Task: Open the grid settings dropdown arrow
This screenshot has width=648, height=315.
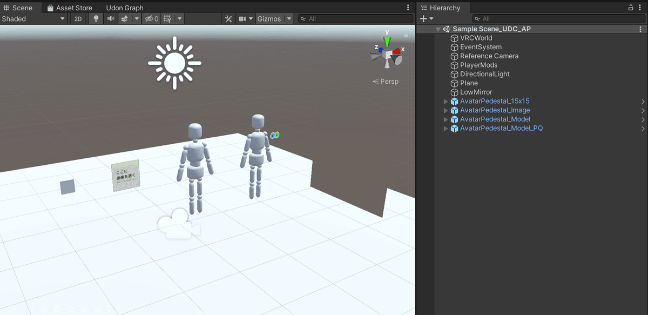Action: click(179, 18)
